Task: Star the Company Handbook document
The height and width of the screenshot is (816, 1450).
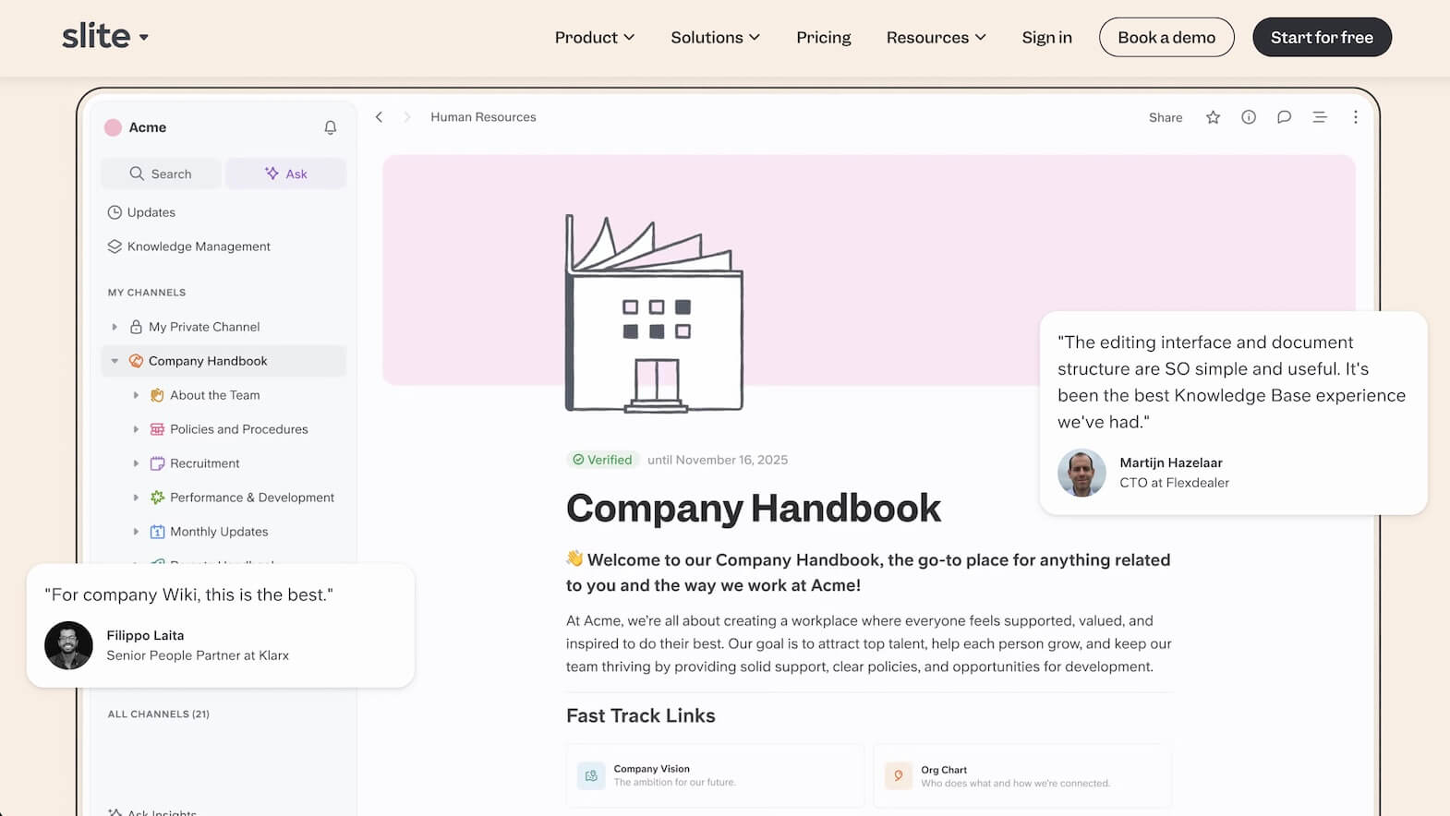Action: 1213,117
